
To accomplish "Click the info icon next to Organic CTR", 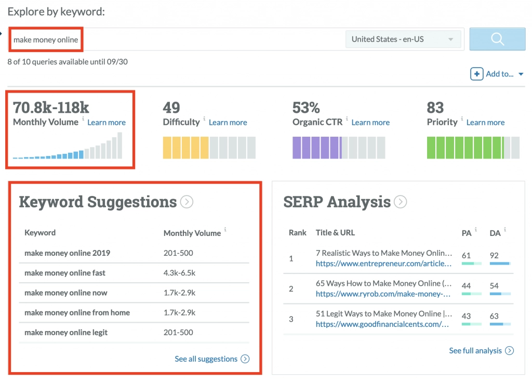I will (347, 119).
